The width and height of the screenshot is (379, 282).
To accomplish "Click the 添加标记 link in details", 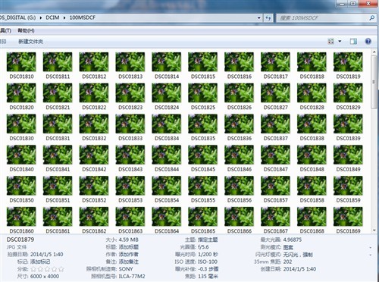I will click(x=40, y=262).
